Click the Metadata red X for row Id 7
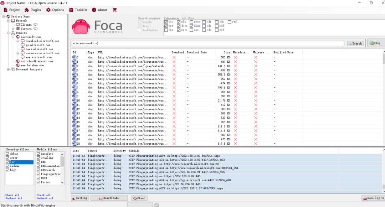The width and height of the screenshot is (385, 207). pyautogui.click(x=236, y=88)
